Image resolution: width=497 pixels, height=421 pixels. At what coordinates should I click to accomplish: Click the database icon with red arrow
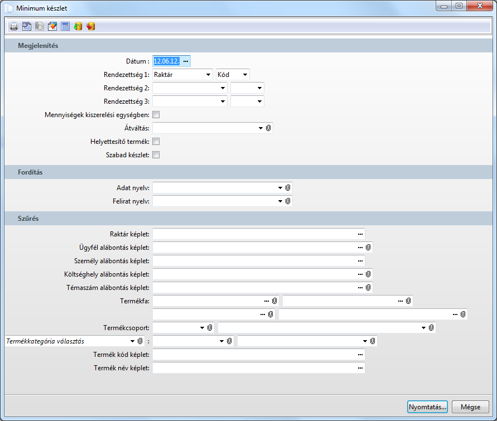click(x=91, y=26)
